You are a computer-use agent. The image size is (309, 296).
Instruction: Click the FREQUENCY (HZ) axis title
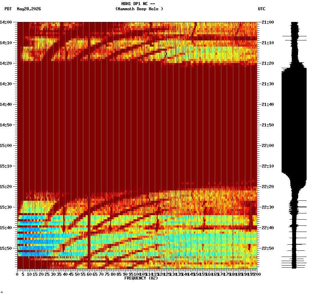pos(141,278)
